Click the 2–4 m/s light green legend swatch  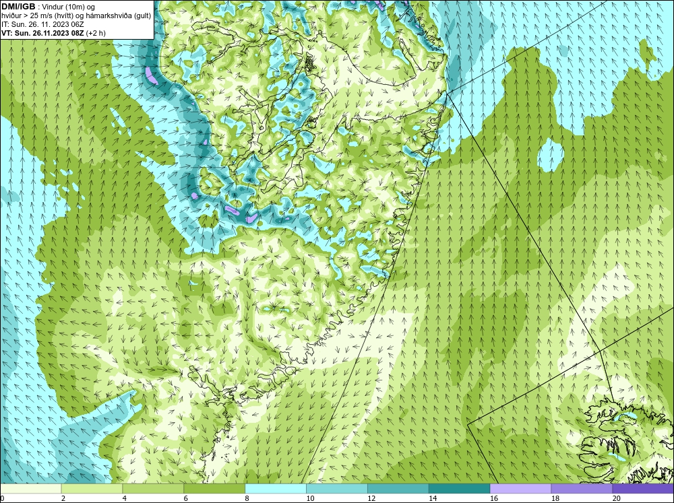(92, 489)
